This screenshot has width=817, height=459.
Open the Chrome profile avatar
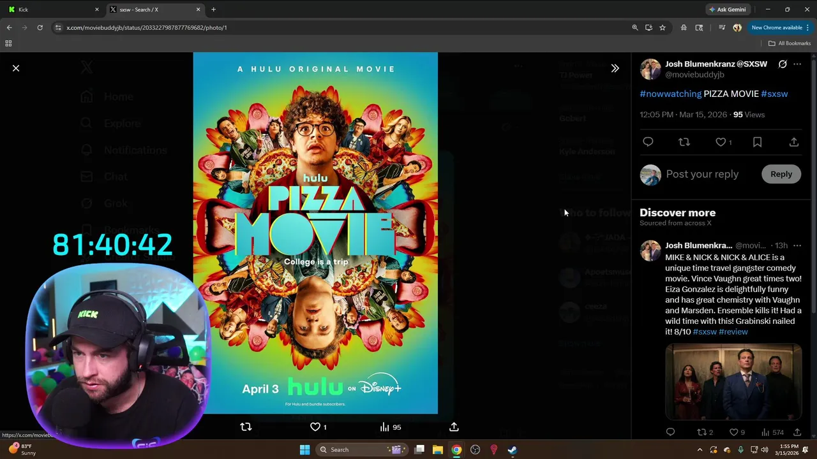[737, 27]
